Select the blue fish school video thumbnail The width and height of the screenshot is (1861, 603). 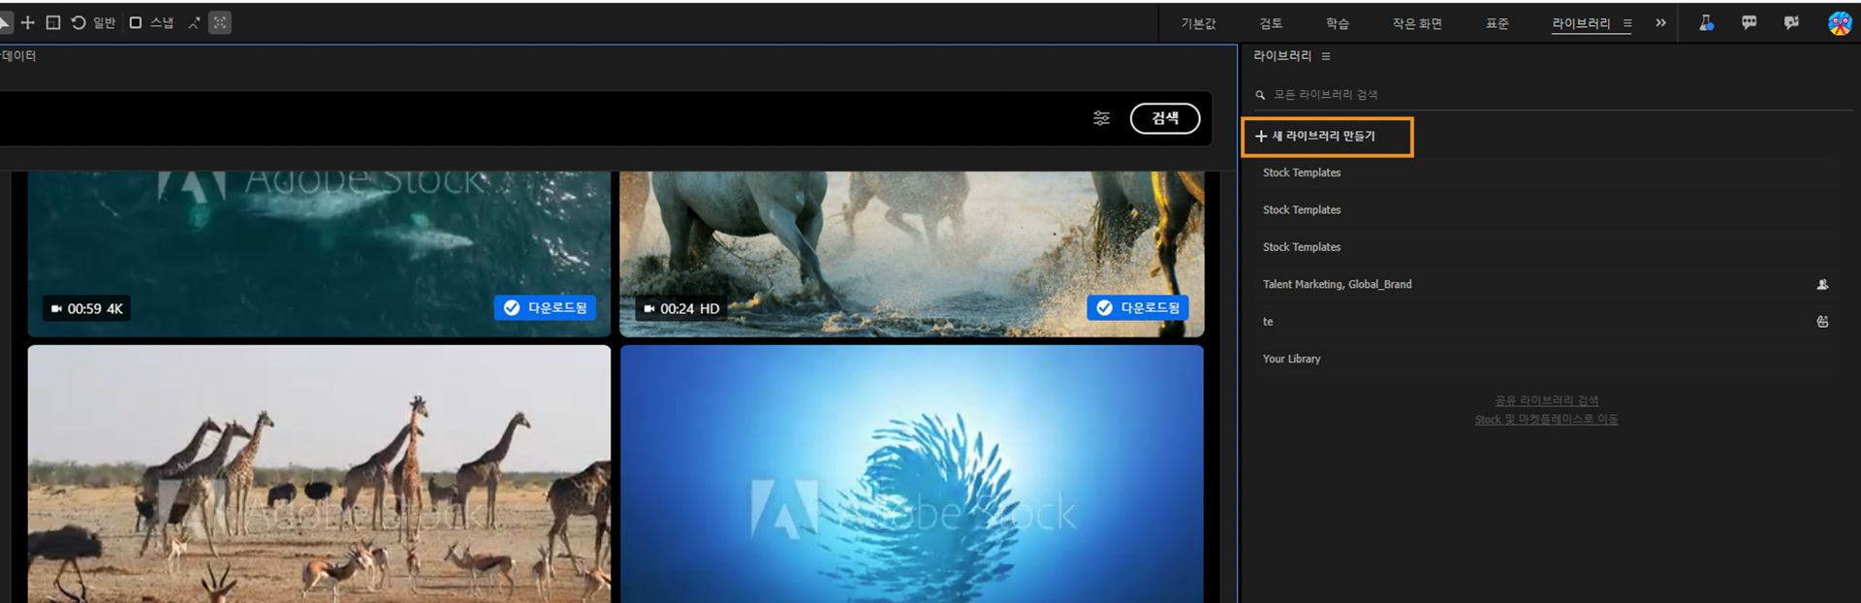[912, 474]
